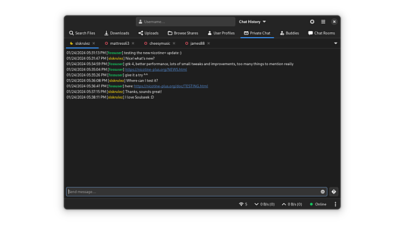Expand the chat tabs list arrow
Image resolution: width=405 pixels, height=228 pixels.
click(x=336, y=43)
